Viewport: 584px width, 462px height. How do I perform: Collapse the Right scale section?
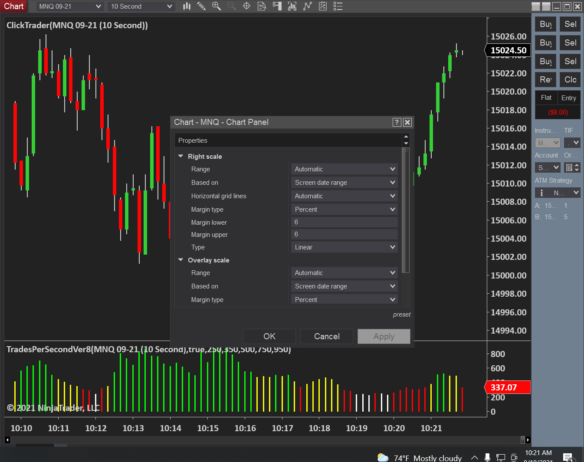click(x=181, y=156)
